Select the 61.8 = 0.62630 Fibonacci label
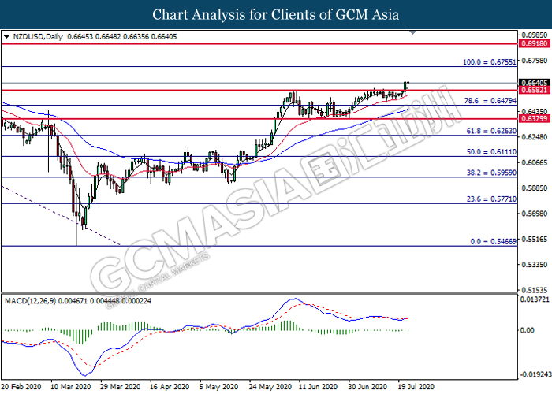 (488, 132)
